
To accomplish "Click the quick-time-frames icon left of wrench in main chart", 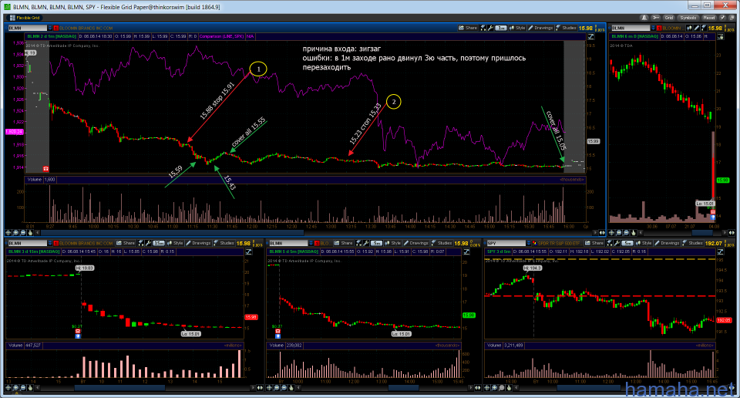I will click(483, 28).
